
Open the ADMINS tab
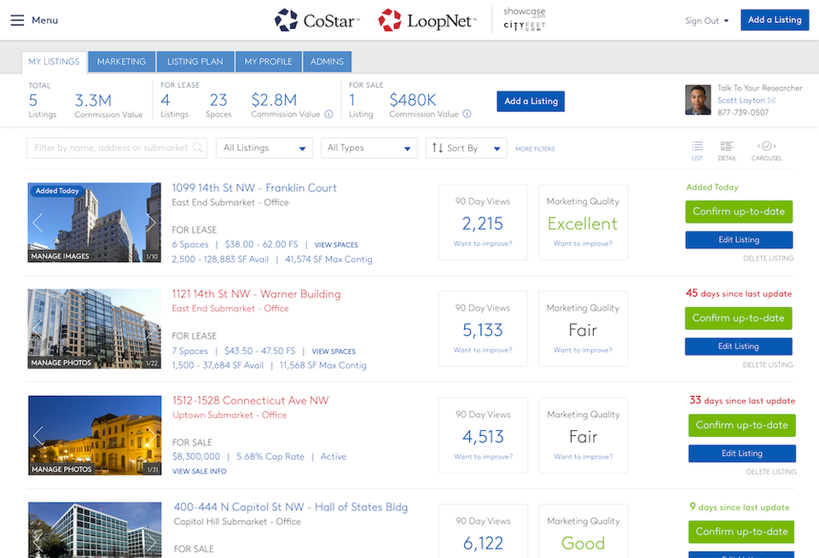(x=327, y=61)
